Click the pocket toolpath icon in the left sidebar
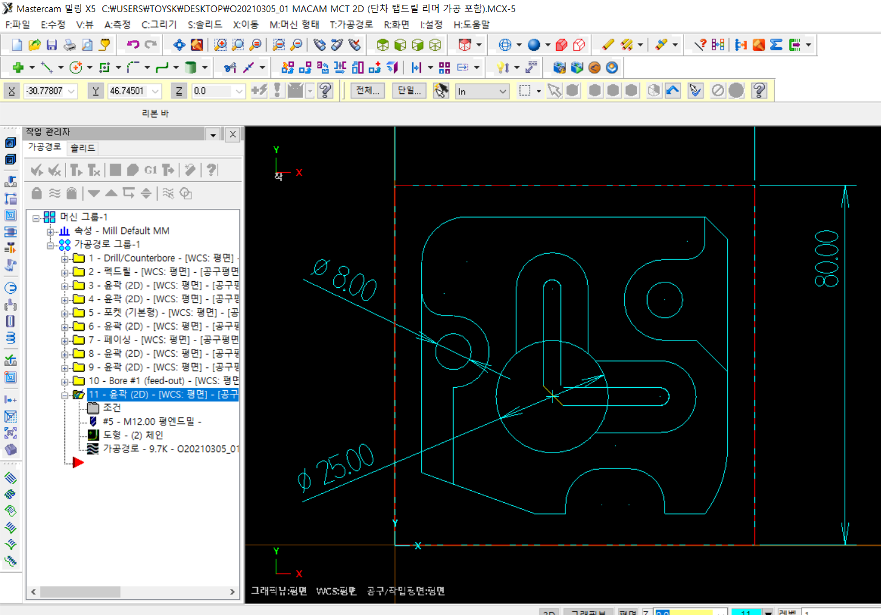 [x=10, y=215]
